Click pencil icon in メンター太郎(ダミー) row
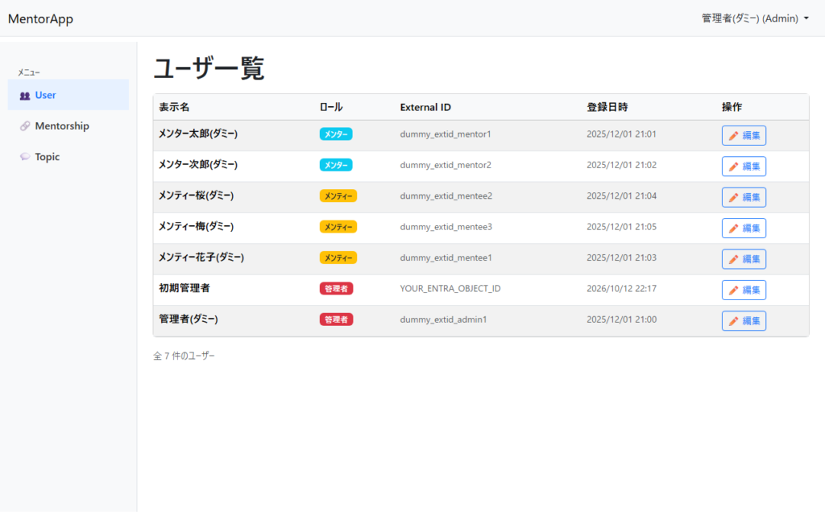The width and height of the screenshot is (825, 515). pyautogui.click(x=733, y=135)
